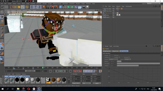
Task: Select the Move tool
Action: [15, 7]
